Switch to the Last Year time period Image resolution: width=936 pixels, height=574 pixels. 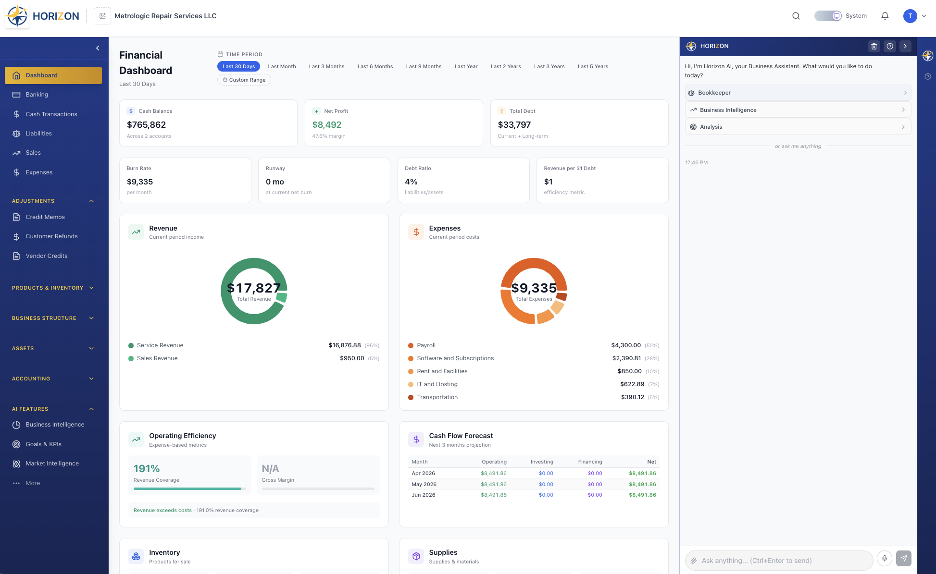tap(465, 66)
